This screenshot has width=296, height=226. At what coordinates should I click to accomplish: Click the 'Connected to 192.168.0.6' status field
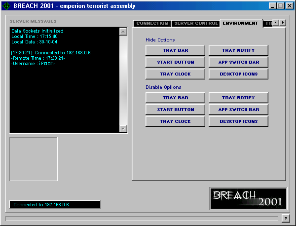tap(55, 204)
